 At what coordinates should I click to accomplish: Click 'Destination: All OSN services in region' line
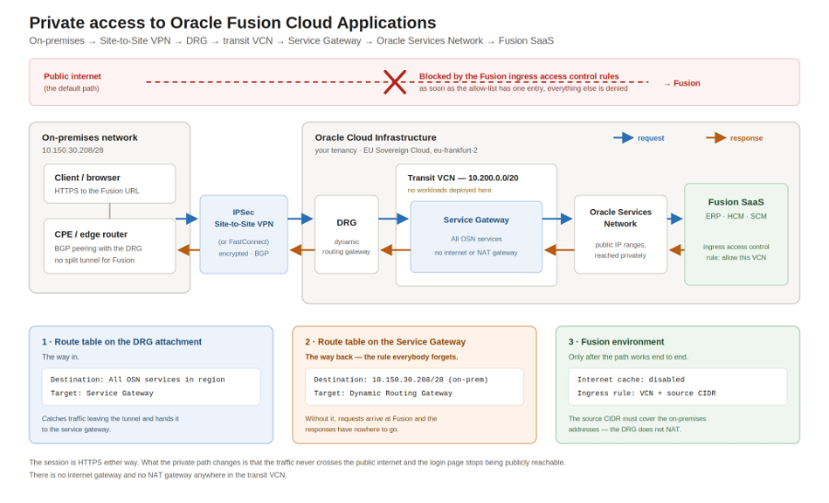coord(137,380)
